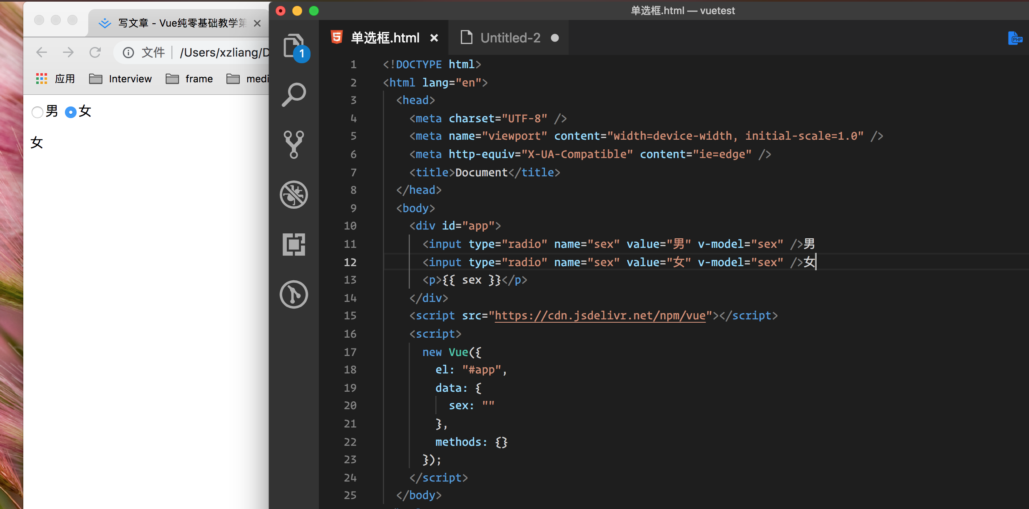1029x509 pixels.
Task: Select the 男 radio button
Action: pyautogui.click(x=37, y=112)
